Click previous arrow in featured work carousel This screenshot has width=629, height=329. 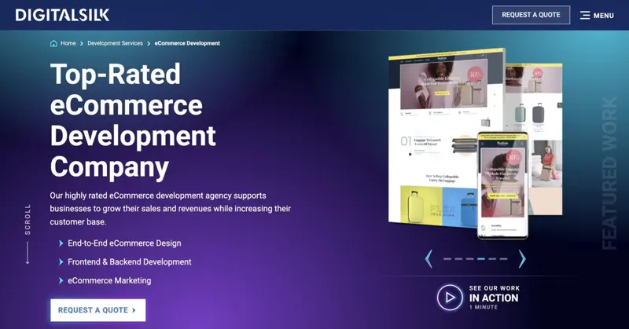point(429,258)
